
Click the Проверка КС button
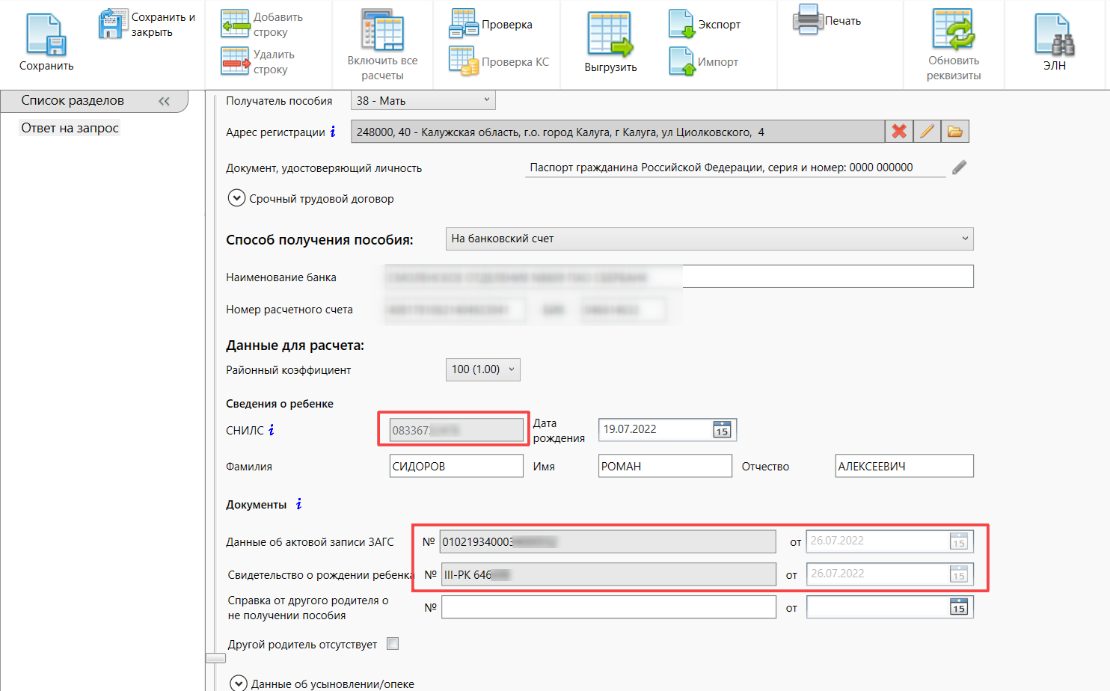[499, 61]
